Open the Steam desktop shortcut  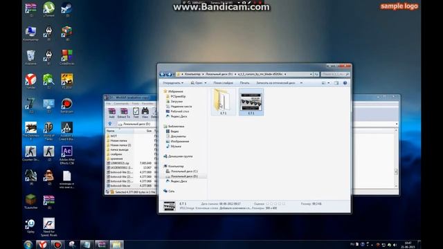pyautogui.click(x=67, y=9)
